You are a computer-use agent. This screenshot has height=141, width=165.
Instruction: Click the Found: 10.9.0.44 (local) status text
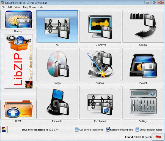(x=138, y=137)
